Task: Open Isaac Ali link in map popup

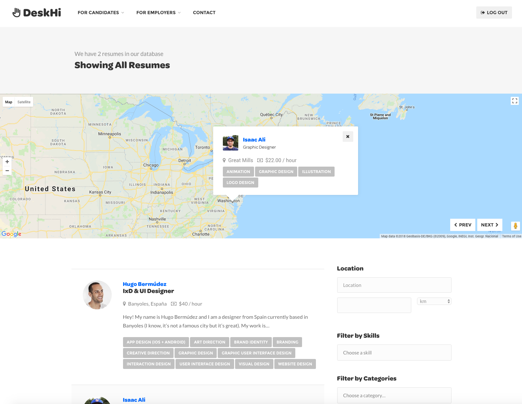Action: click(254, 140)
